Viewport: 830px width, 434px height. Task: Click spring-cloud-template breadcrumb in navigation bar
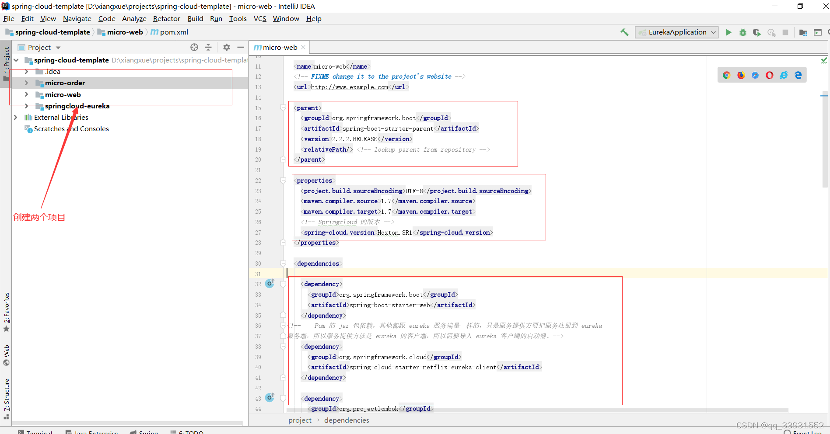[48, 32]
